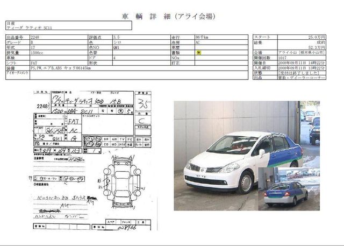Click the model name ティーダ ラティオ SC11
This screenshot has width=344, height=246.
pyautogui.click(x=29, y=27)
